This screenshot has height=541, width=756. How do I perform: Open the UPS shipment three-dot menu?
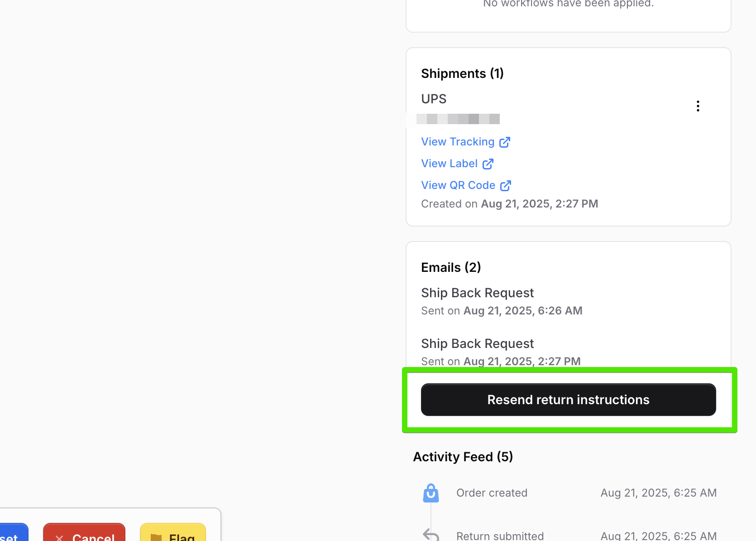click(x=698, y=106)
